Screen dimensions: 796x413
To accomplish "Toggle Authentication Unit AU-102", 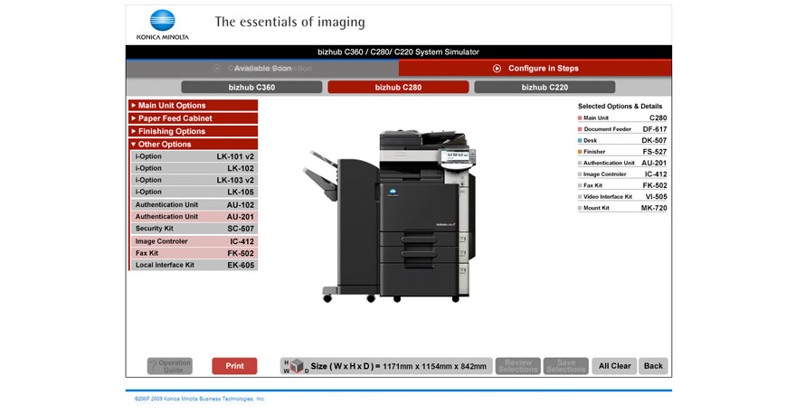I will pos(194,204).
